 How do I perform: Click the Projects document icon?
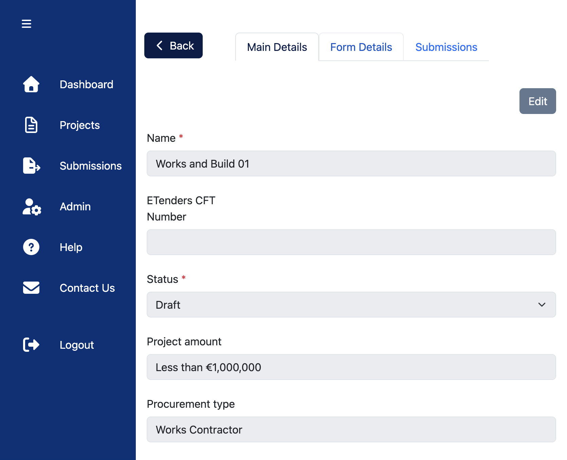(x=31, y=125)
